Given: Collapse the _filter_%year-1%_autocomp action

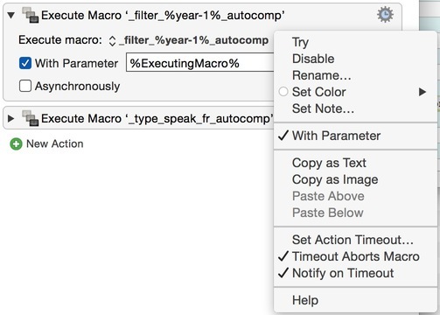Looking at the screenshot, I should [11, 15].
